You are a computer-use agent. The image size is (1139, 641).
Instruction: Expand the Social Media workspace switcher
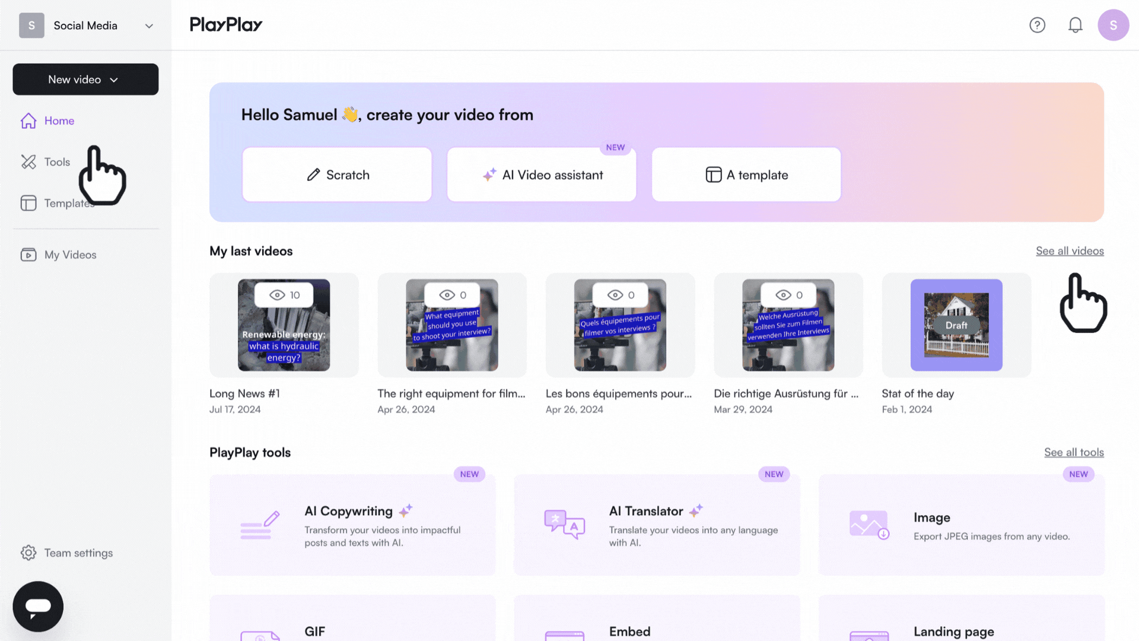point(149,26)
